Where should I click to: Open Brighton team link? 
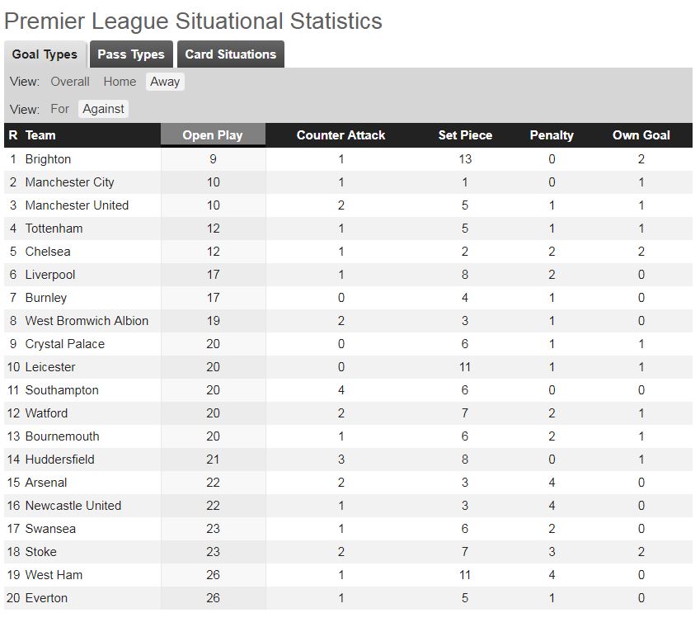48,159
